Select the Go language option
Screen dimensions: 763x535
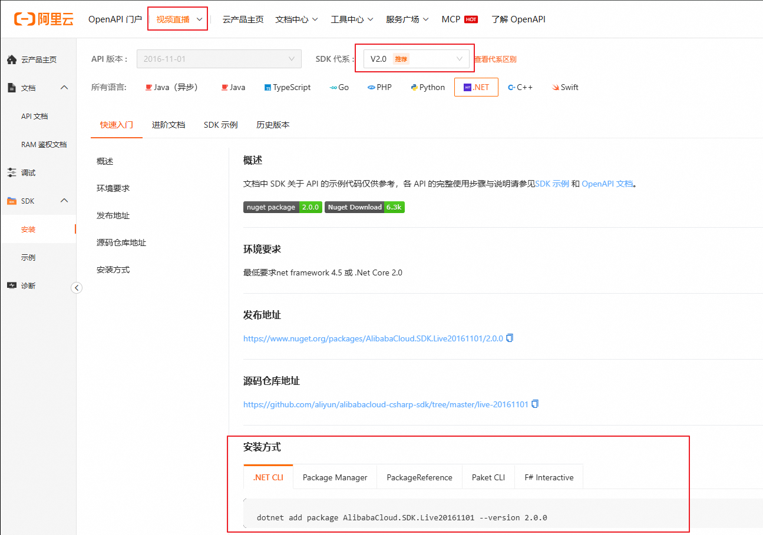(339, 87)
